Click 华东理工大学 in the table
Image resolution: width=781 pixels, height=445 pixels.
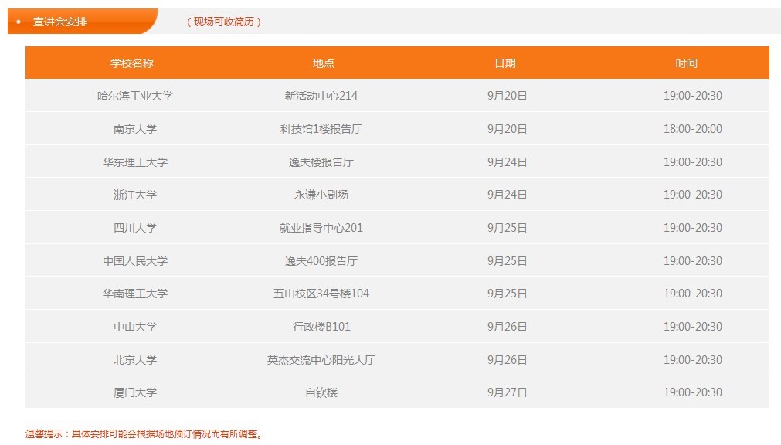pos(135,162)
